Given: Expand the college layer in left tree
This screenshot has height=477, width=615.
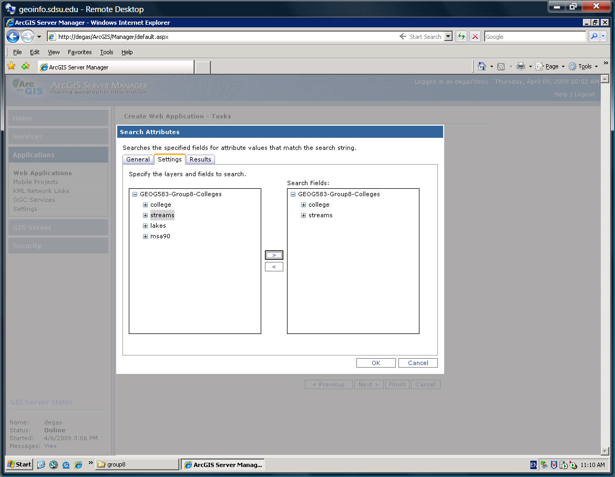Looking at the screenshot, I should click(145, 205).
